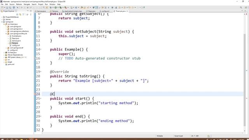Minimize the Project Explorer panel

coord(28,11)
